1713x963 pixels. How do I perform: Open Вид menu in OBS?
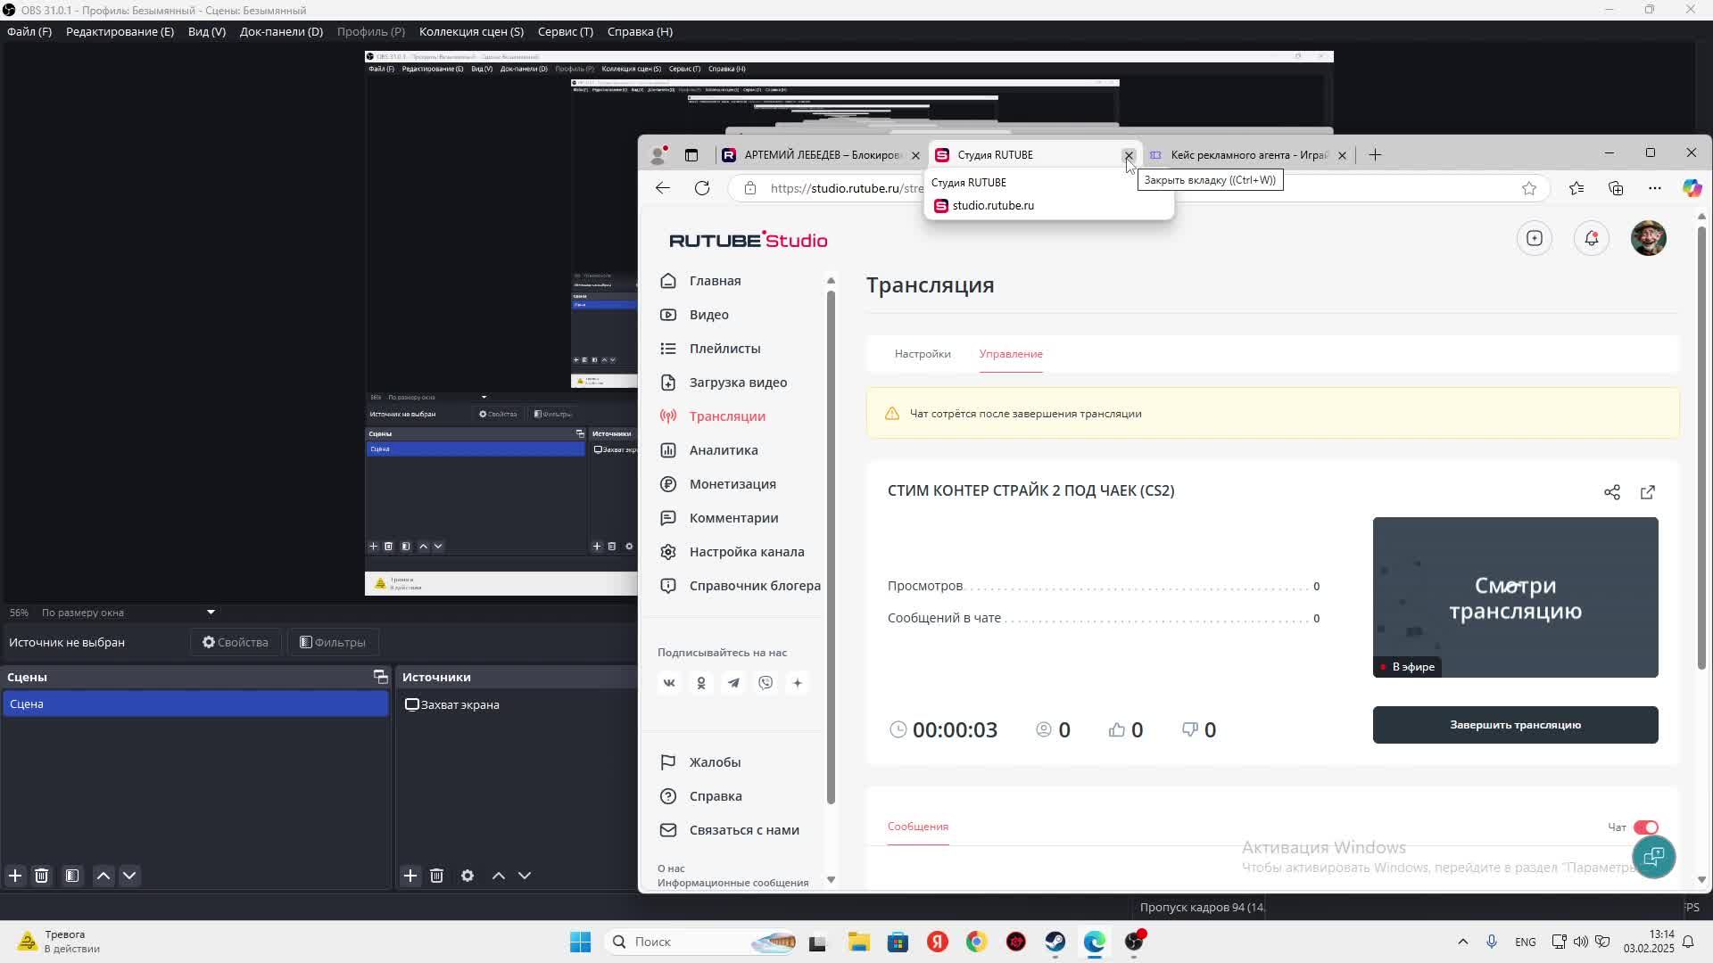(206, 31)
